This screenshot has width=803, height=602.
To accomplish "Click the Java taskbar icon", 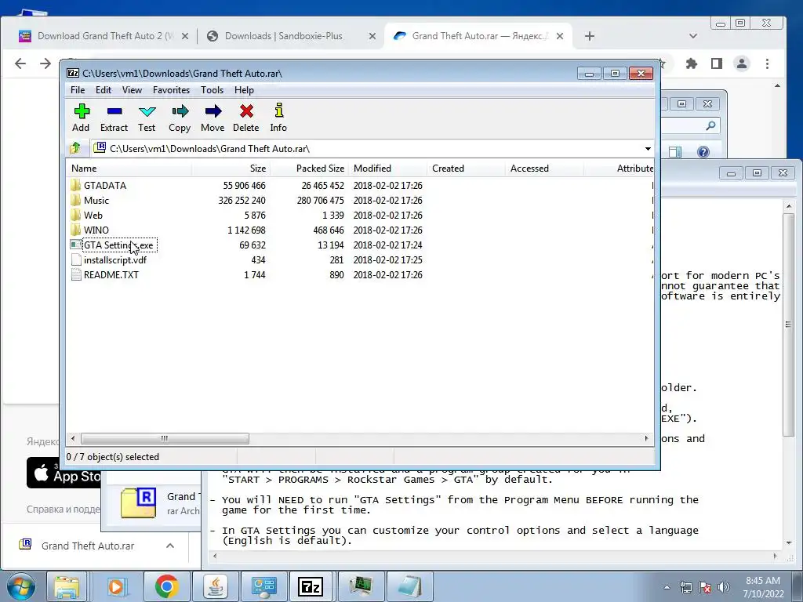I will point(216,586).
